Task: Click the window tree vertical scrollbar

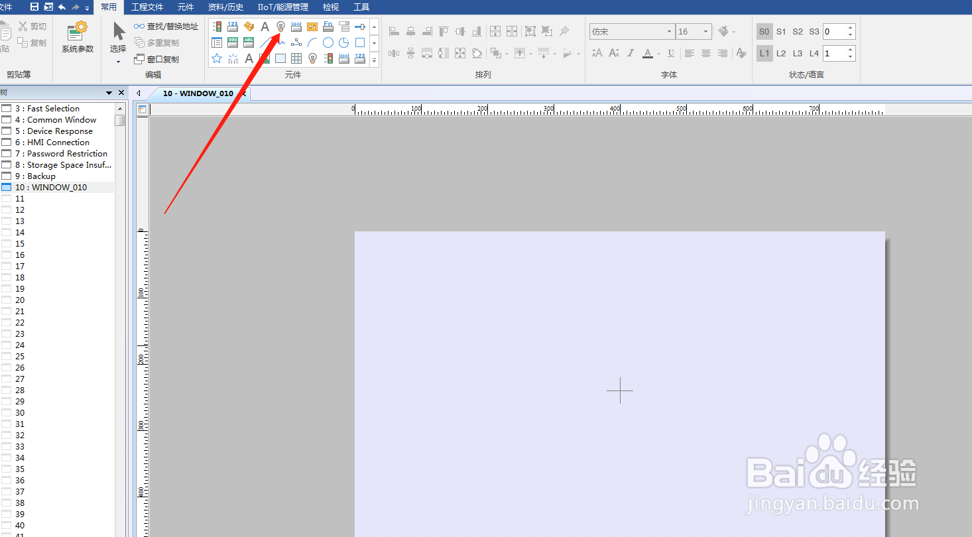Action: tap(120, 318)
